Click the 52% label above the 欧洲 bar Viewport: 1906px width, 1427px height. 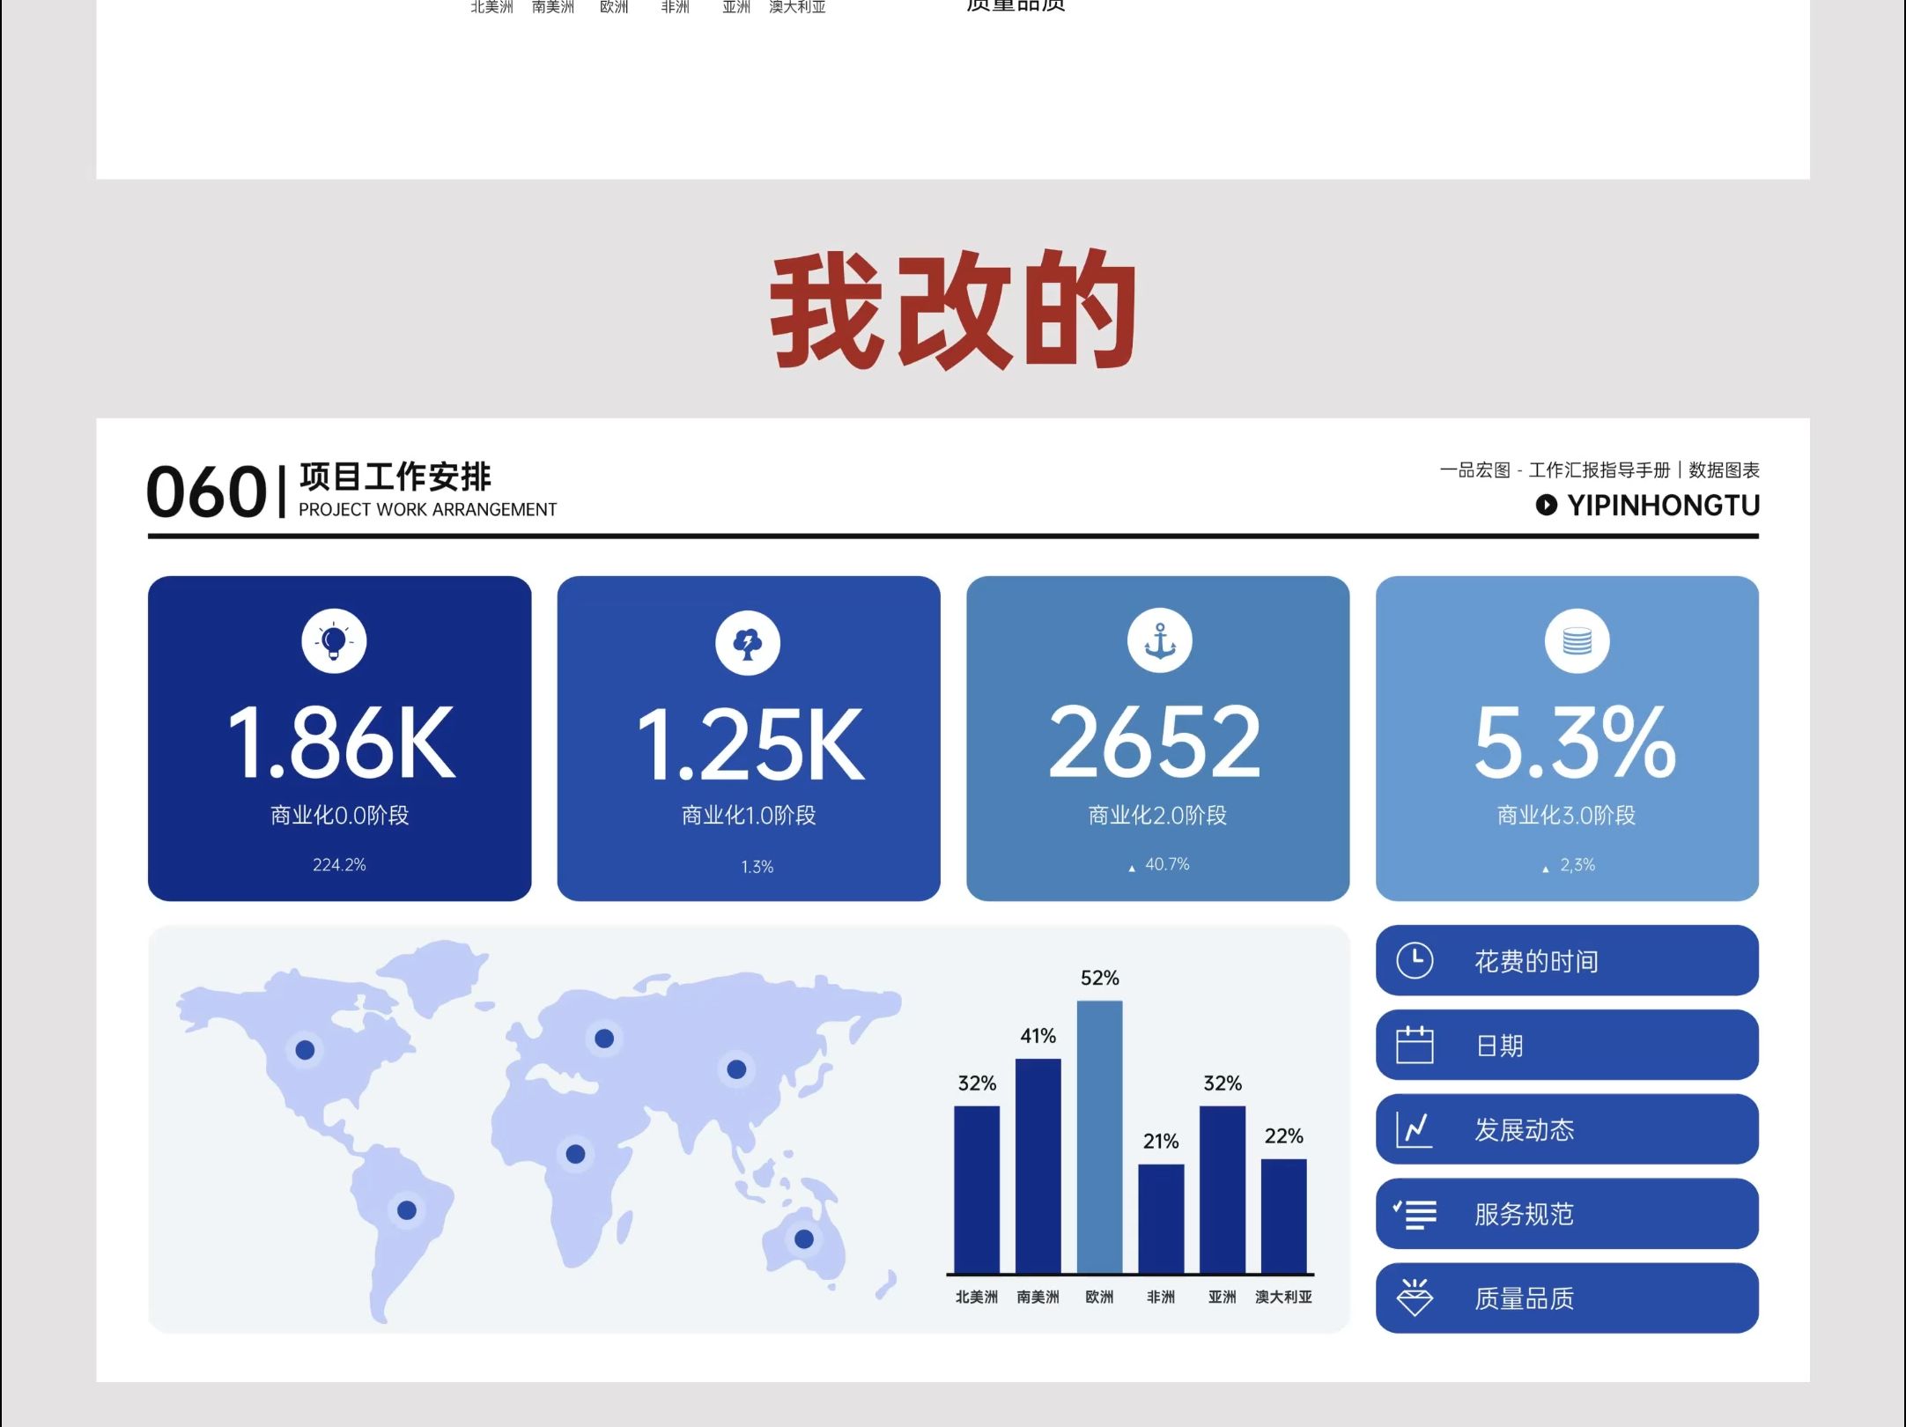1099,978
